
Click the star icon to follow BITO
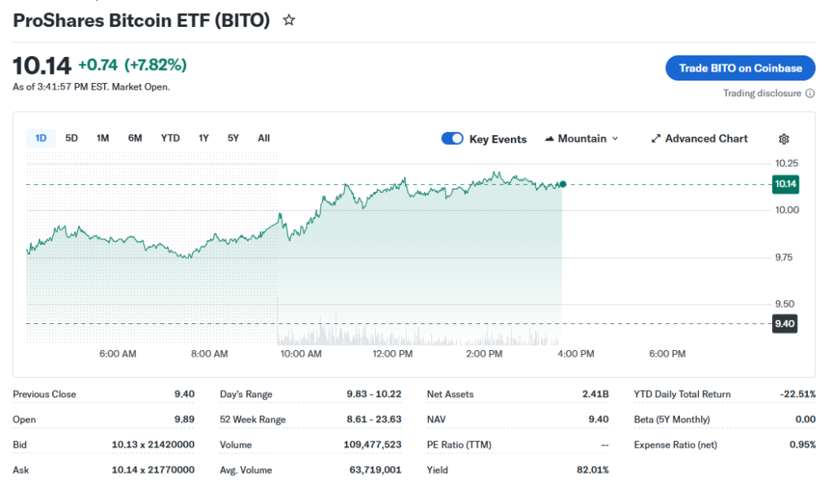tap(289, 20)
